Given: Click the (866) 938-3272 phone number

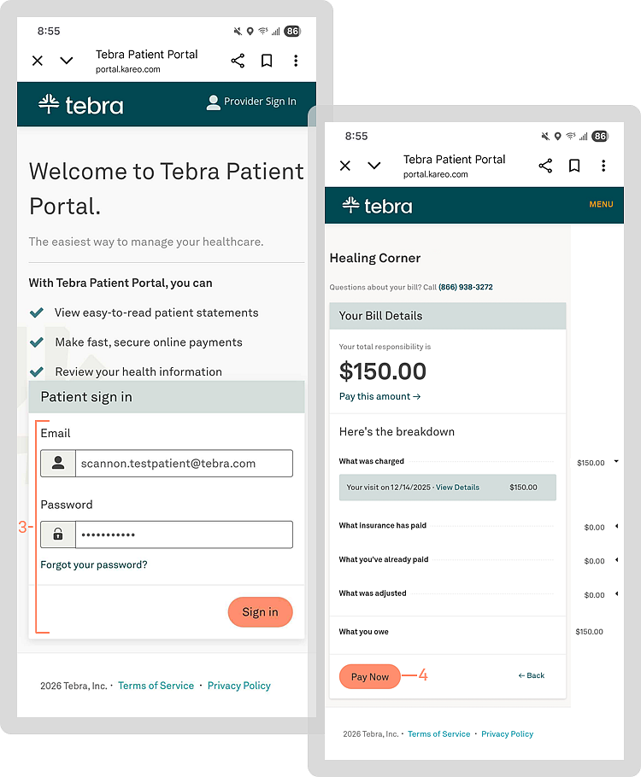Looking at the screenshot, I should coord(466,287).
